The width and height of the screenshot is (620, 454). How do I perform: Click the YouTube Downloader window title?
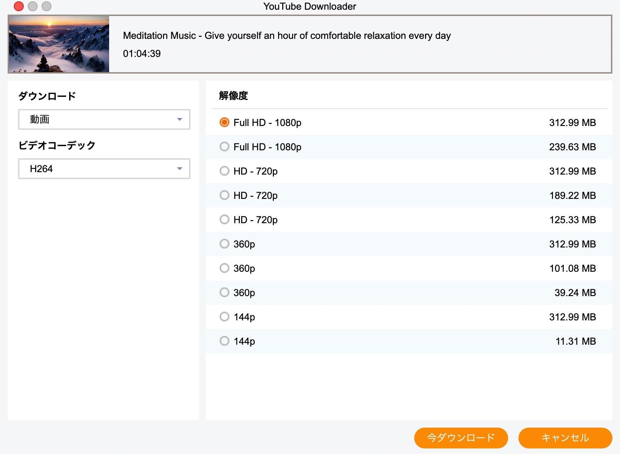[x=310, y=6]
